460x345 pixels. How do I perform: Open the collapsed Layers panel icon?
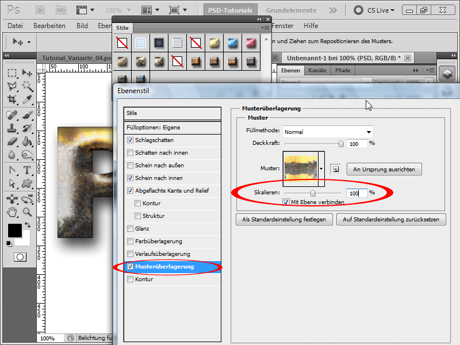tap(447, 74)
